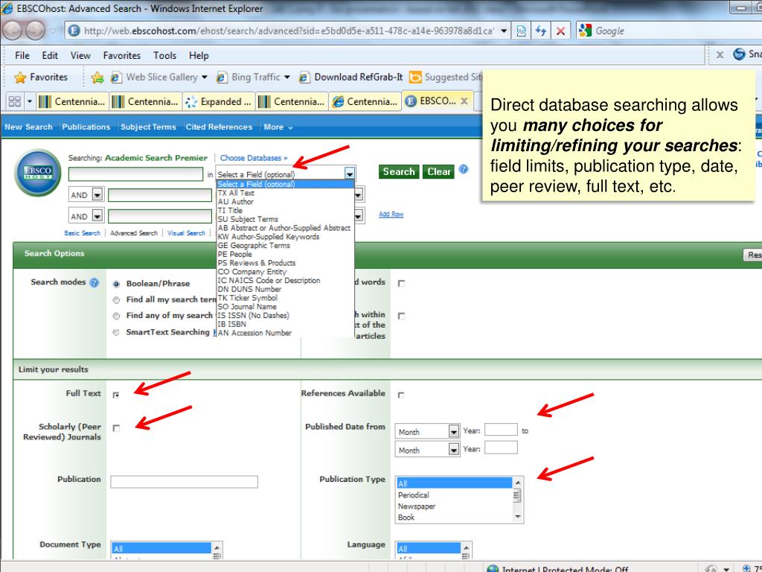The image size is (762, 572).
Task: Open the Quick Tabs grid icon
Action: click(15, 101)
